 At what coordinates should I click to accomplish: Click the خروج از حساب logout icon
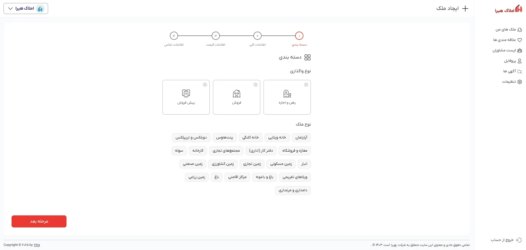519,240
